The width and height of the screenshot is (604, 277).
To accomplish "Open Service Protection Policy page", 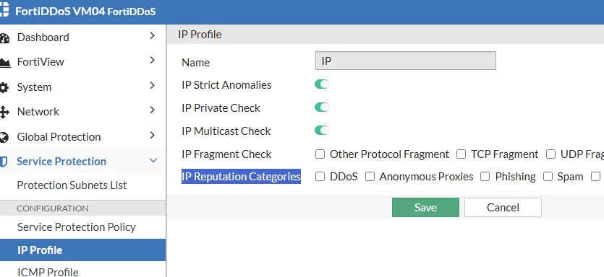I will [76, 227].
